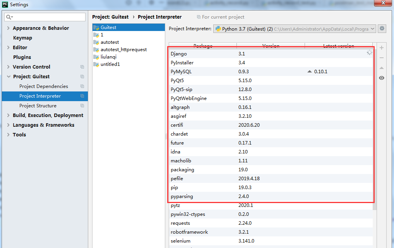
Task: Click the Guitest project folder icon
Action: click(x=96, y=28)
